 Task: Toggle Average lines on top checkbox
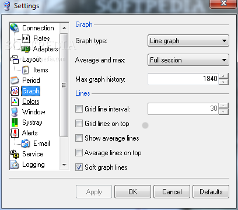(x=79, y=153)
